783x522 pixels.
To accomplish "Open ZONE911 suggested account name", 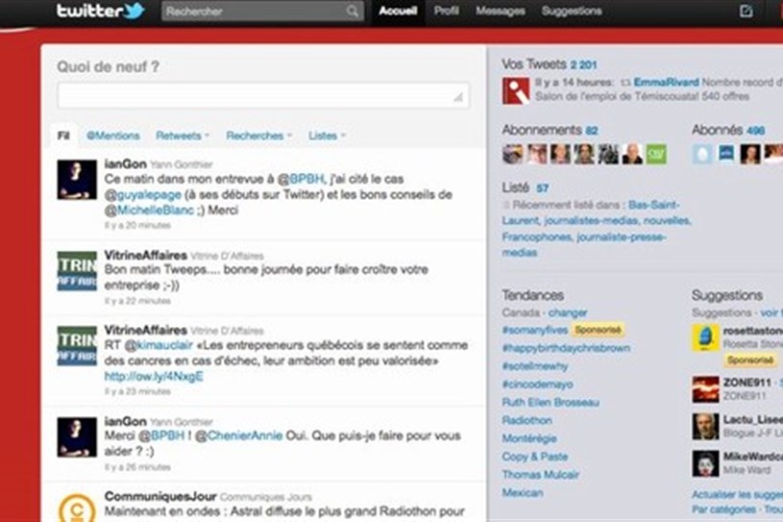I will 747,383.
